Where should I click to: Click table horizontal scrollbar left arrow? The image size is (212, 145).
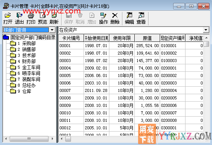point(62,139)
